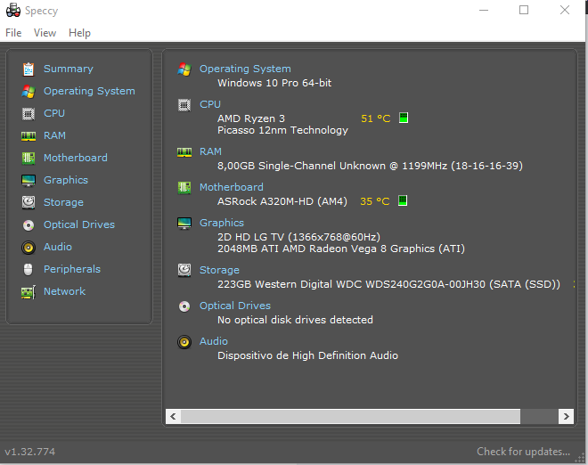Click the Graphics heading link in summary

[x=222, y=223]
